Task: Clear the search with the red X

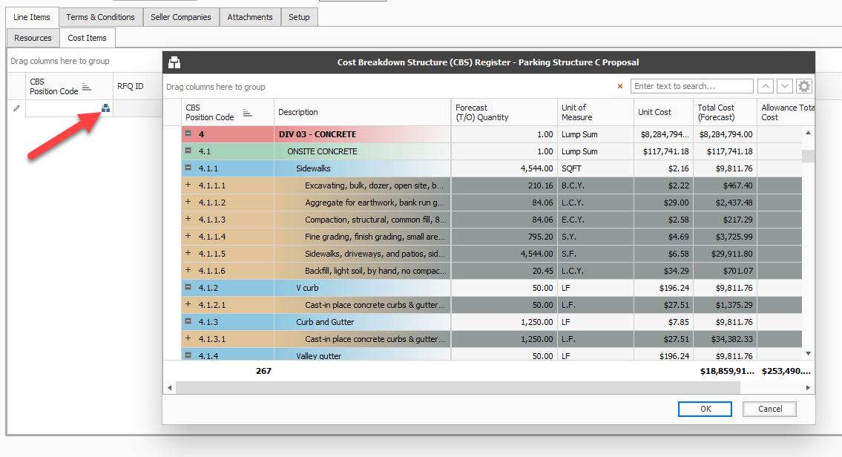Action: (620, 87)
